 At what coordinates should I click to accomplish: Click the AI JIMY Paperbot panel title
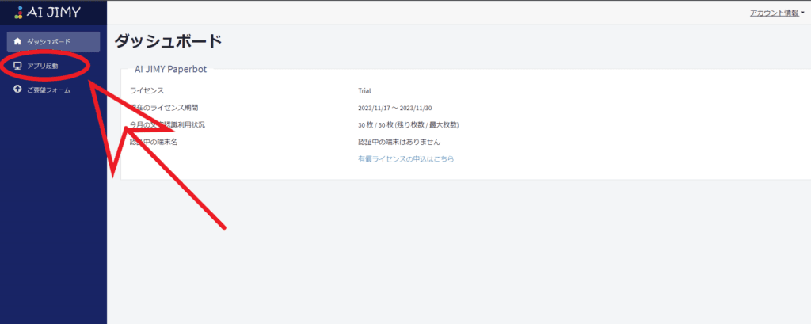pos(170,69)
